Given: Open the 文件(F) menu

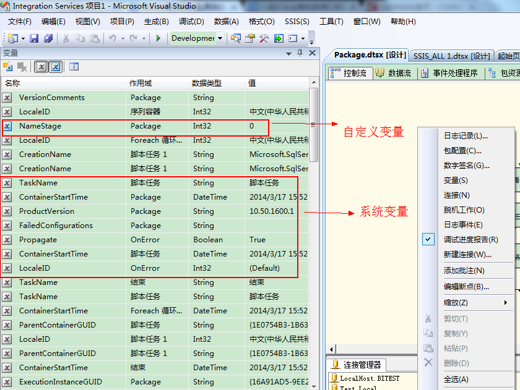Looking at the screenshot, I should pos(20,22).
